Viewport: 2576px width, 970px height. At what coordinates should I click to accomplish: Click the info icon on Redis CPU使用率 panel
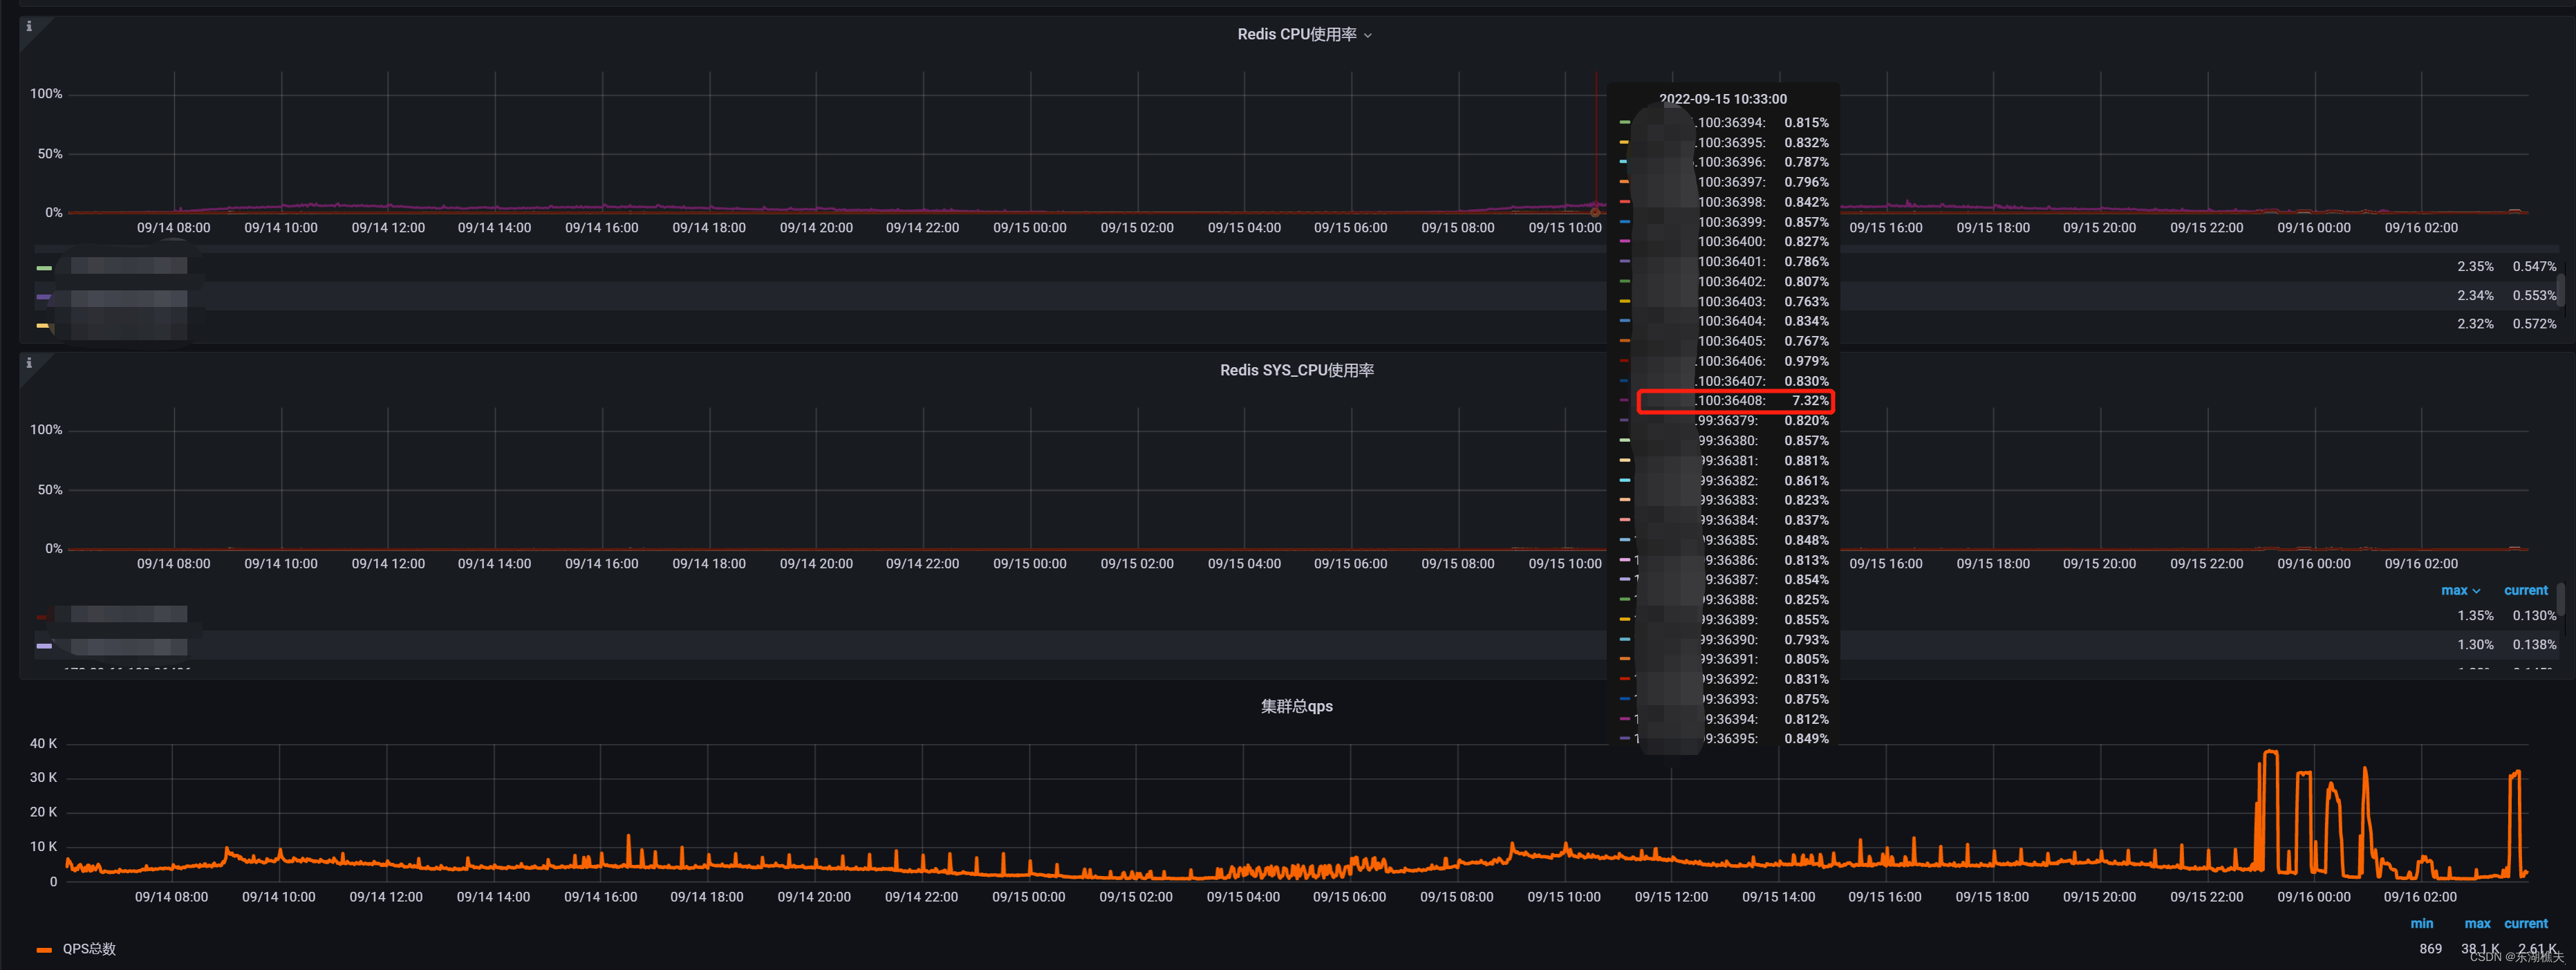(29, 27)
